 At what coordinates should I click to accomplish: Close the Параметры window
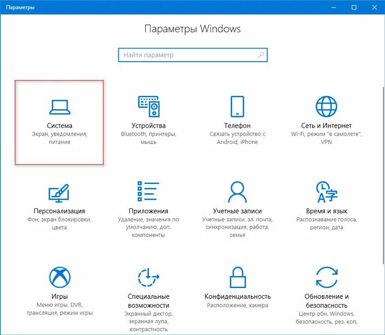374,7
